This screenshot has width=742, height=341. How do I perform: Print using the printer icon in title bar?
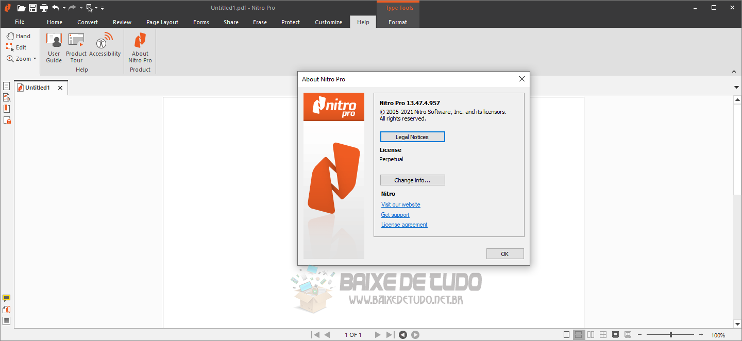point(44,8)
